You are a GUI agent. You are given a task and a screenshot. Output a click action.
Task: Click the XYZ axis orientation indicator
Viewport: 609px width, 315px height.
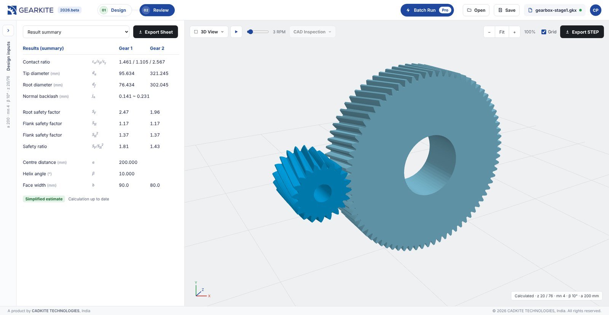pyautogui.click(x=202, y=289)
